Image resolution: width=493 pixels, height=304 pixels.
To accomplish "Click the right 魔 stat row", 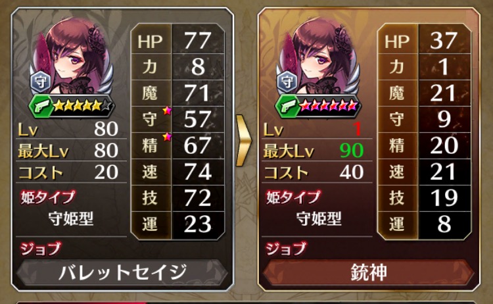I will pyautogui.click(x=424, y=93).
